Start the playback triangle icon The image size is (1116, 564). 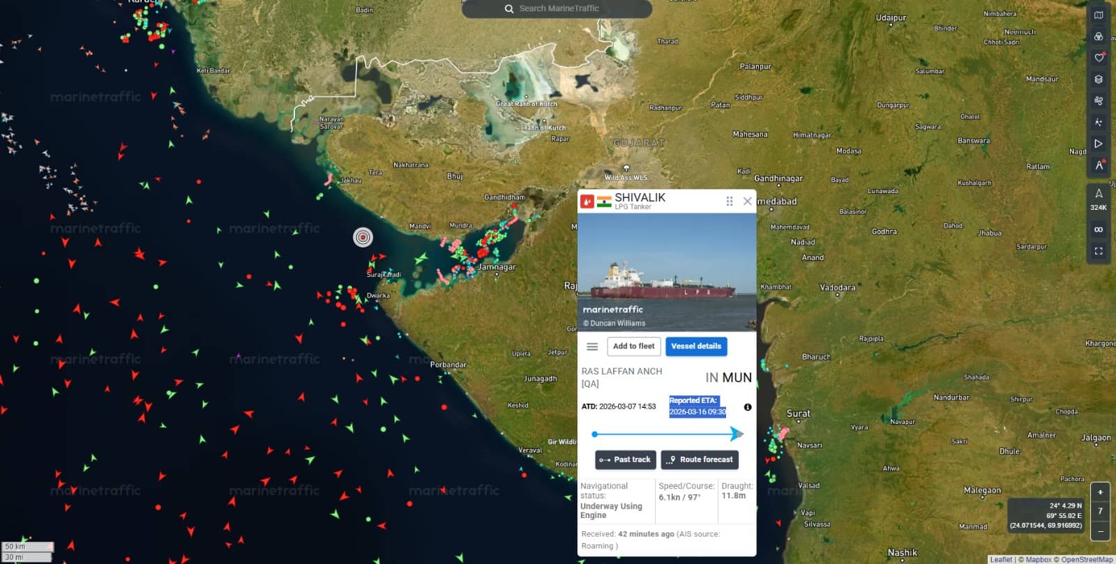click(1099, 144)
